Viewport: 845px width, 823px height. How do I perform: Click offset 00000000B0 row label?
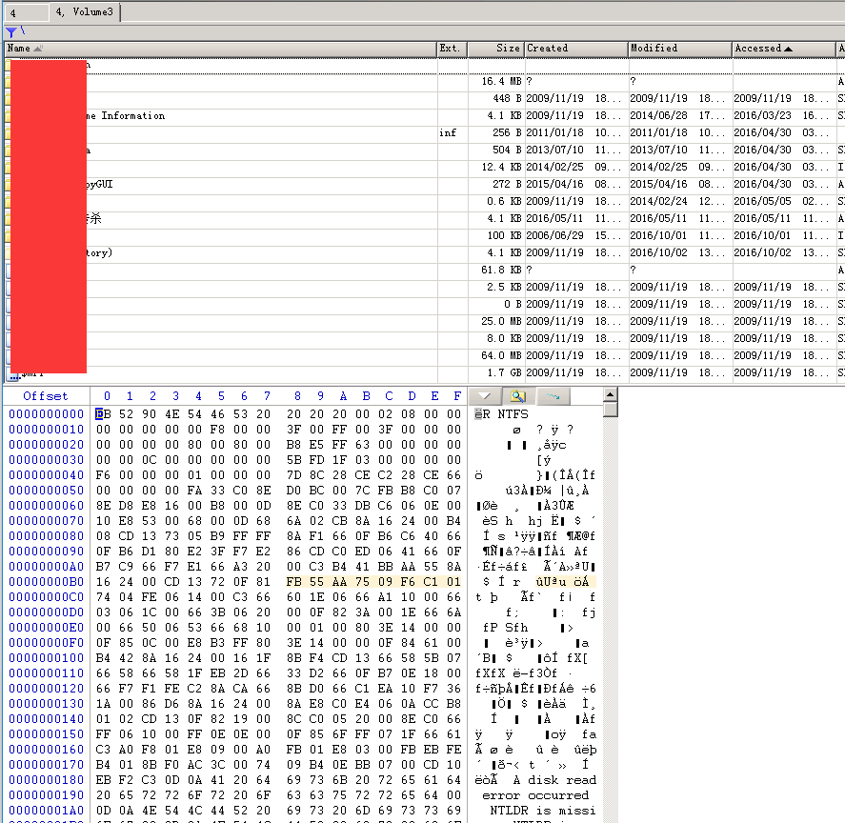(x=46, y=582)
